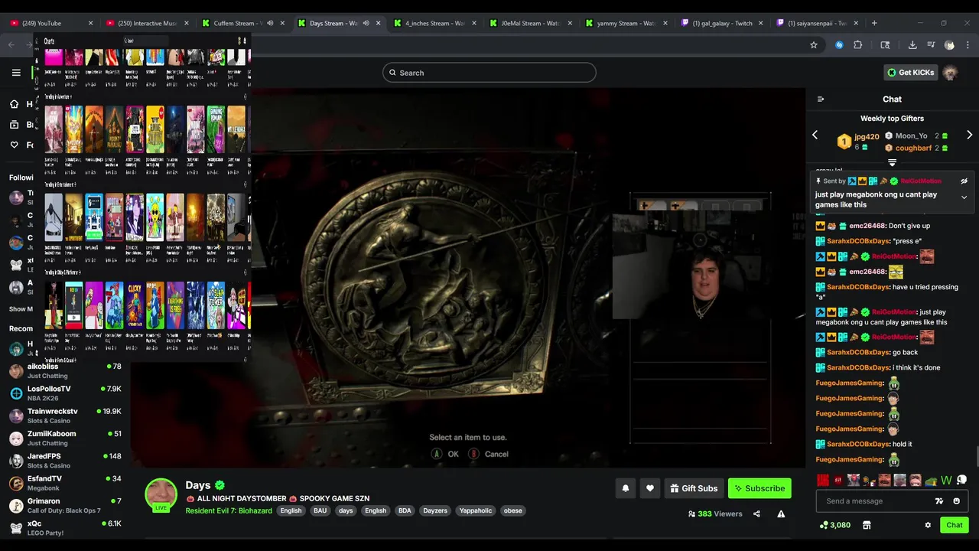Click the Kick Search field
This screenshot has height=551, width=979.
pyautogui.click(x=489, y=73)
